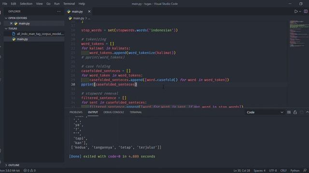Click the 'kedua', 'tangannya' output line
Image resolution: width=309 pixels, height=173 pixels.
point(116,148)
